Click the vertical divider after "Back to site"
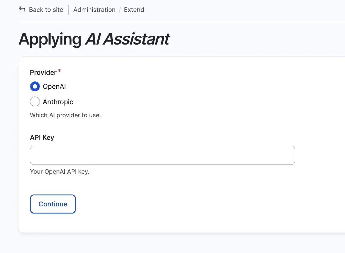 coord(68,10)
